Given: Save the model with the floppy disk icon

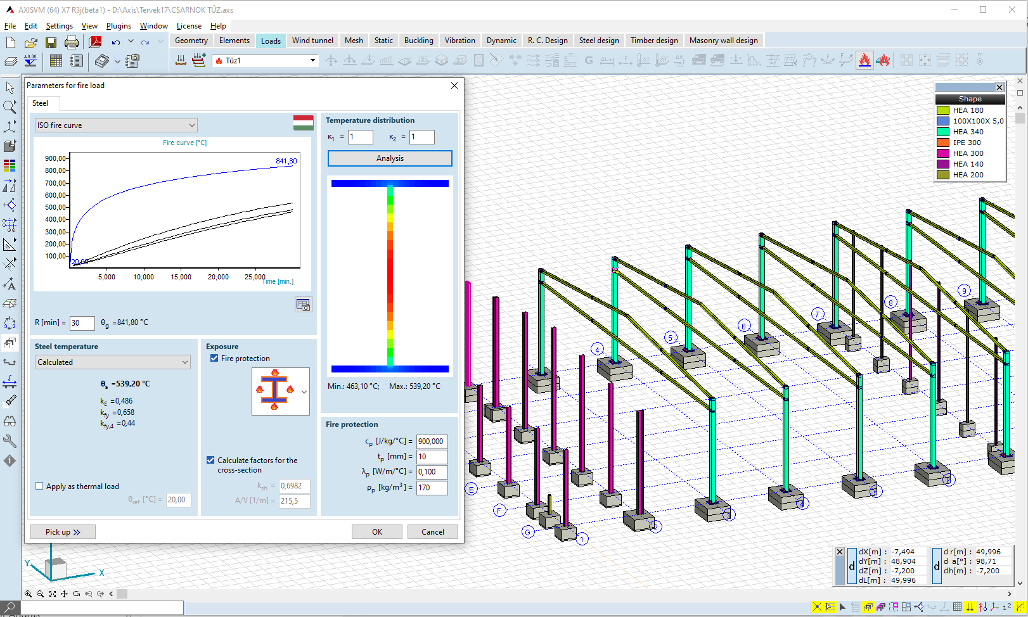Looking at the screenshot, I should (51, 42).
